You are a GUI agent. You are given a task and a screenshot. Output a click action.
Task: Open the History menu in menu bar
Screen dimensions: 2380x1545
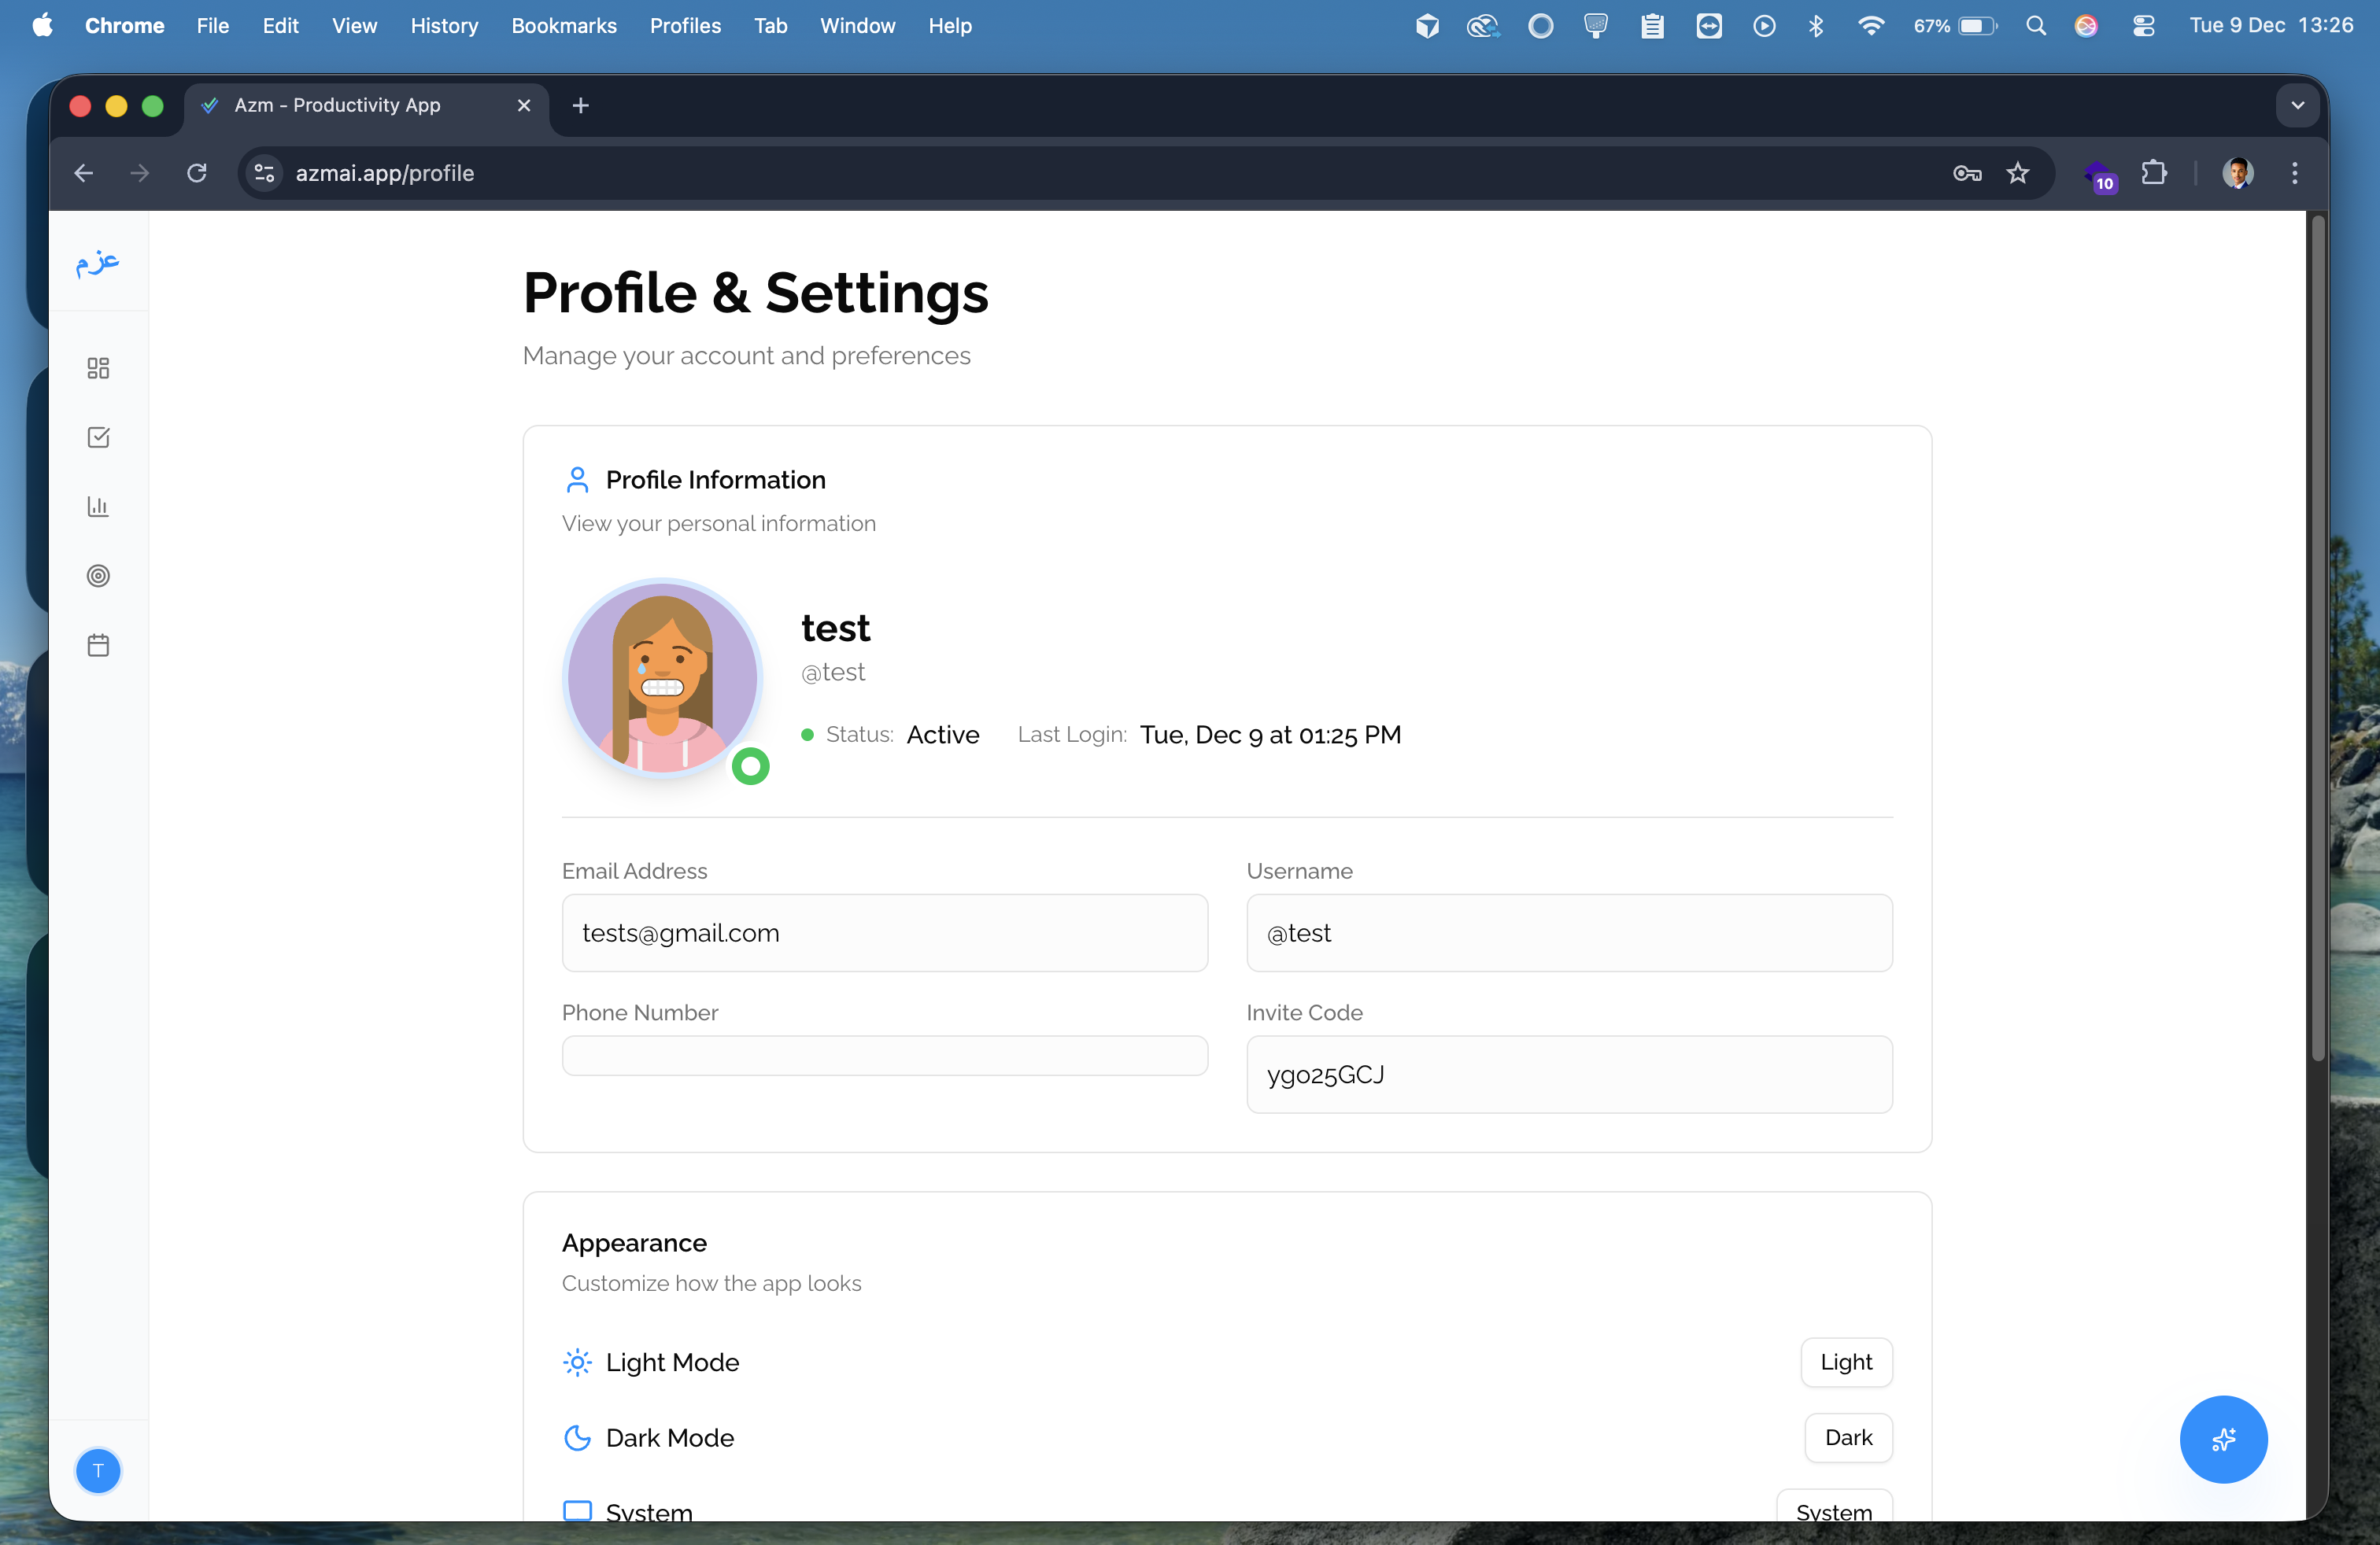[x=444, y=26]
